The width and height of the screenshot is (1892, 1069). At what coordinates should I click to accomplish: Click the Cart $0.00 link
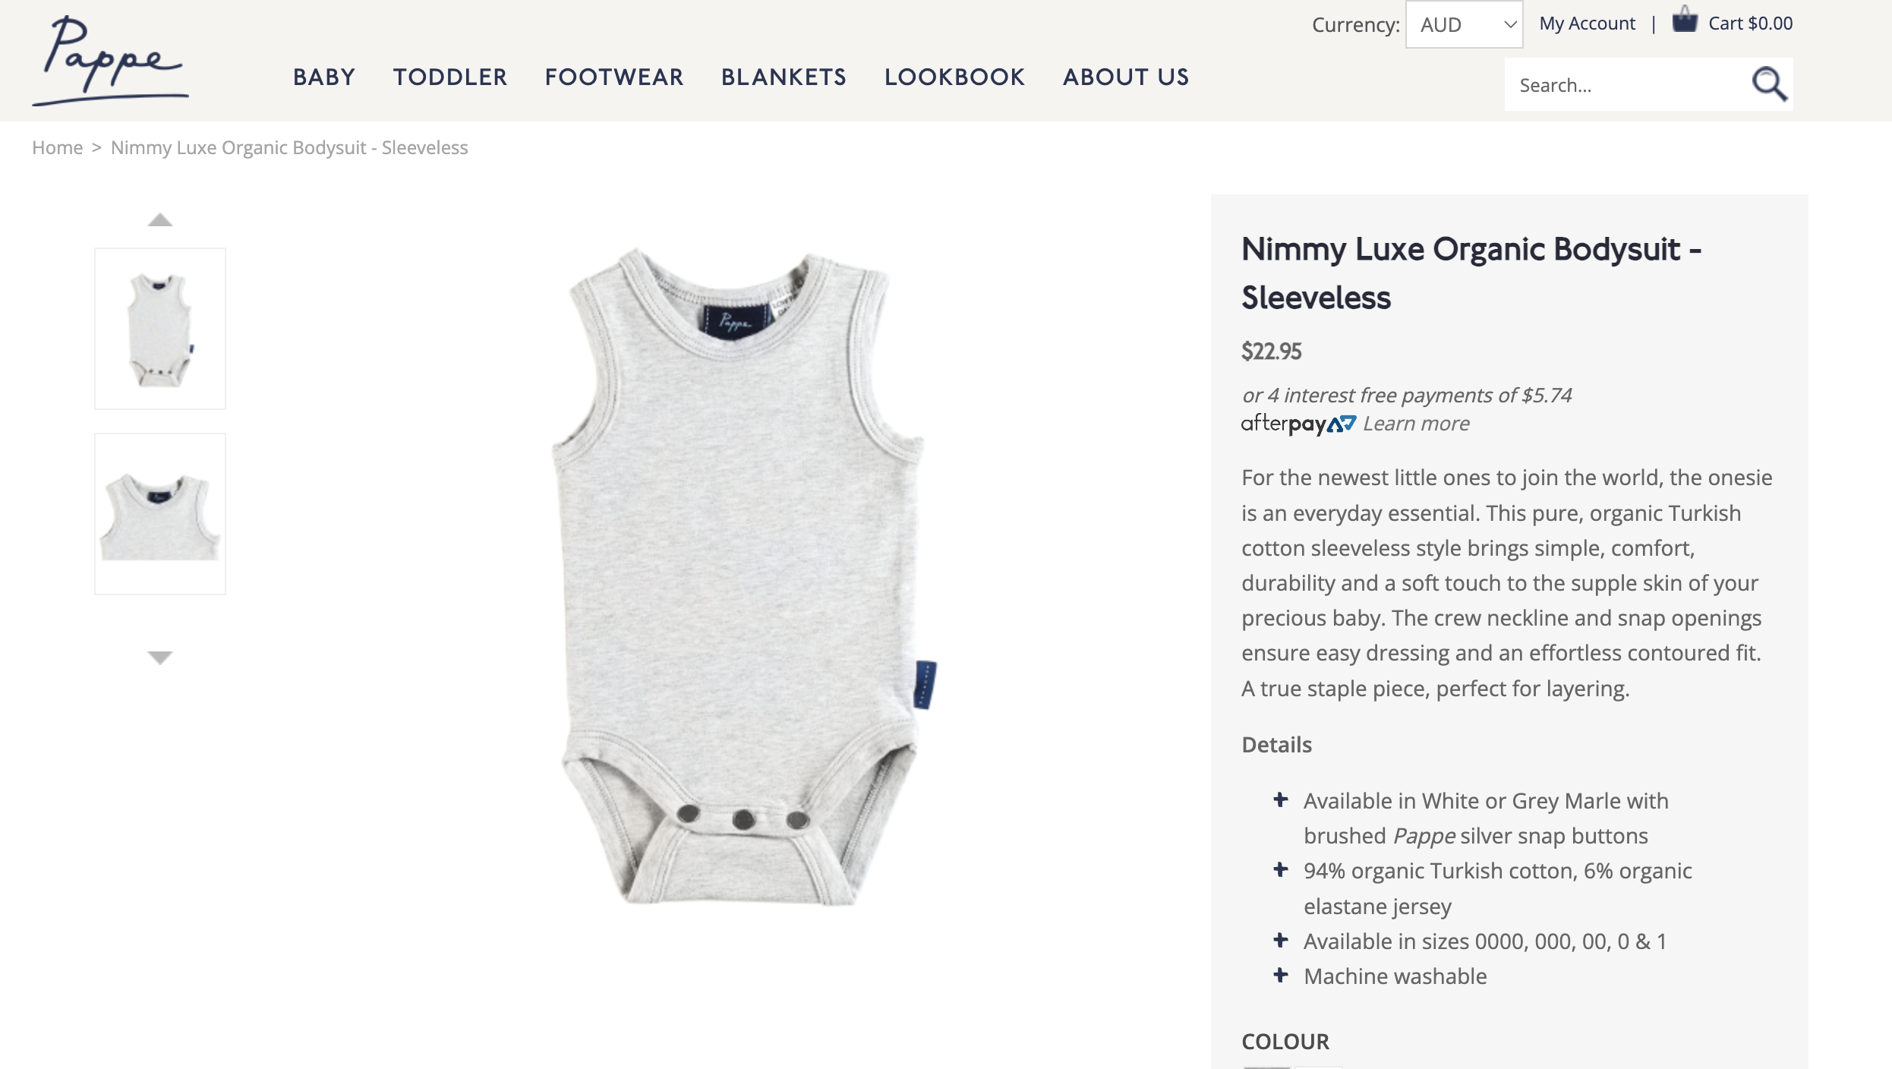(1750, 24)
